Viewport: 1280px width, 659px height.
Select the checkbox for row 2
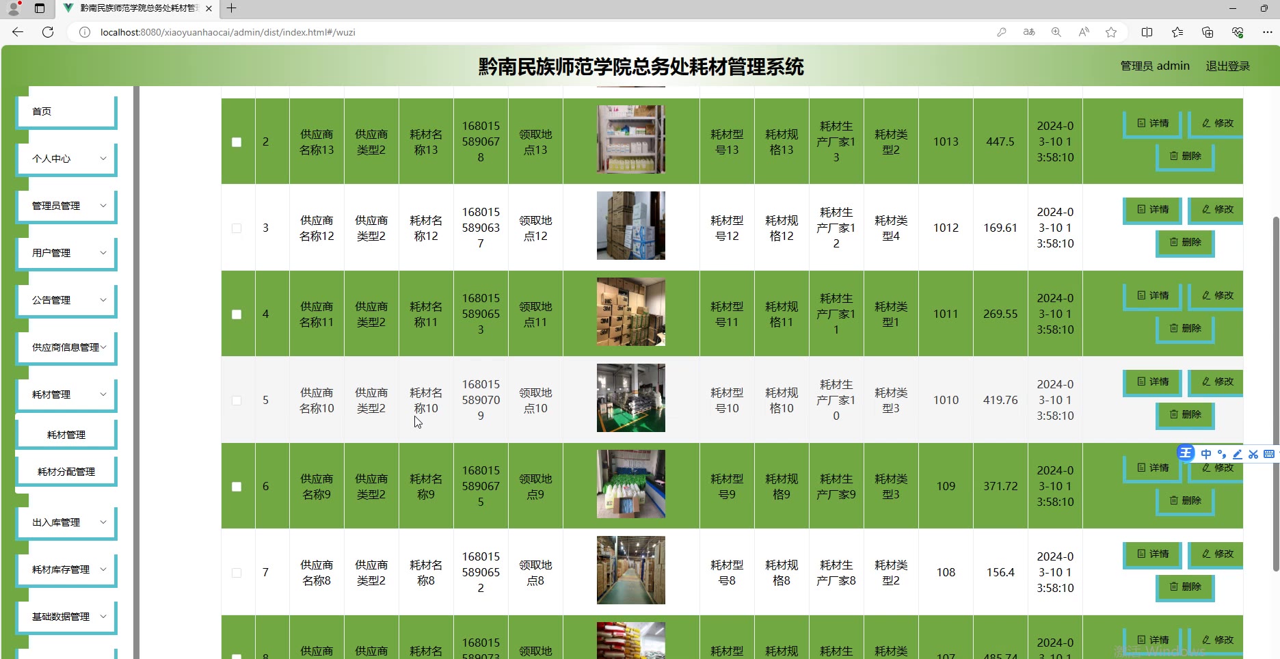pos(237,142)
